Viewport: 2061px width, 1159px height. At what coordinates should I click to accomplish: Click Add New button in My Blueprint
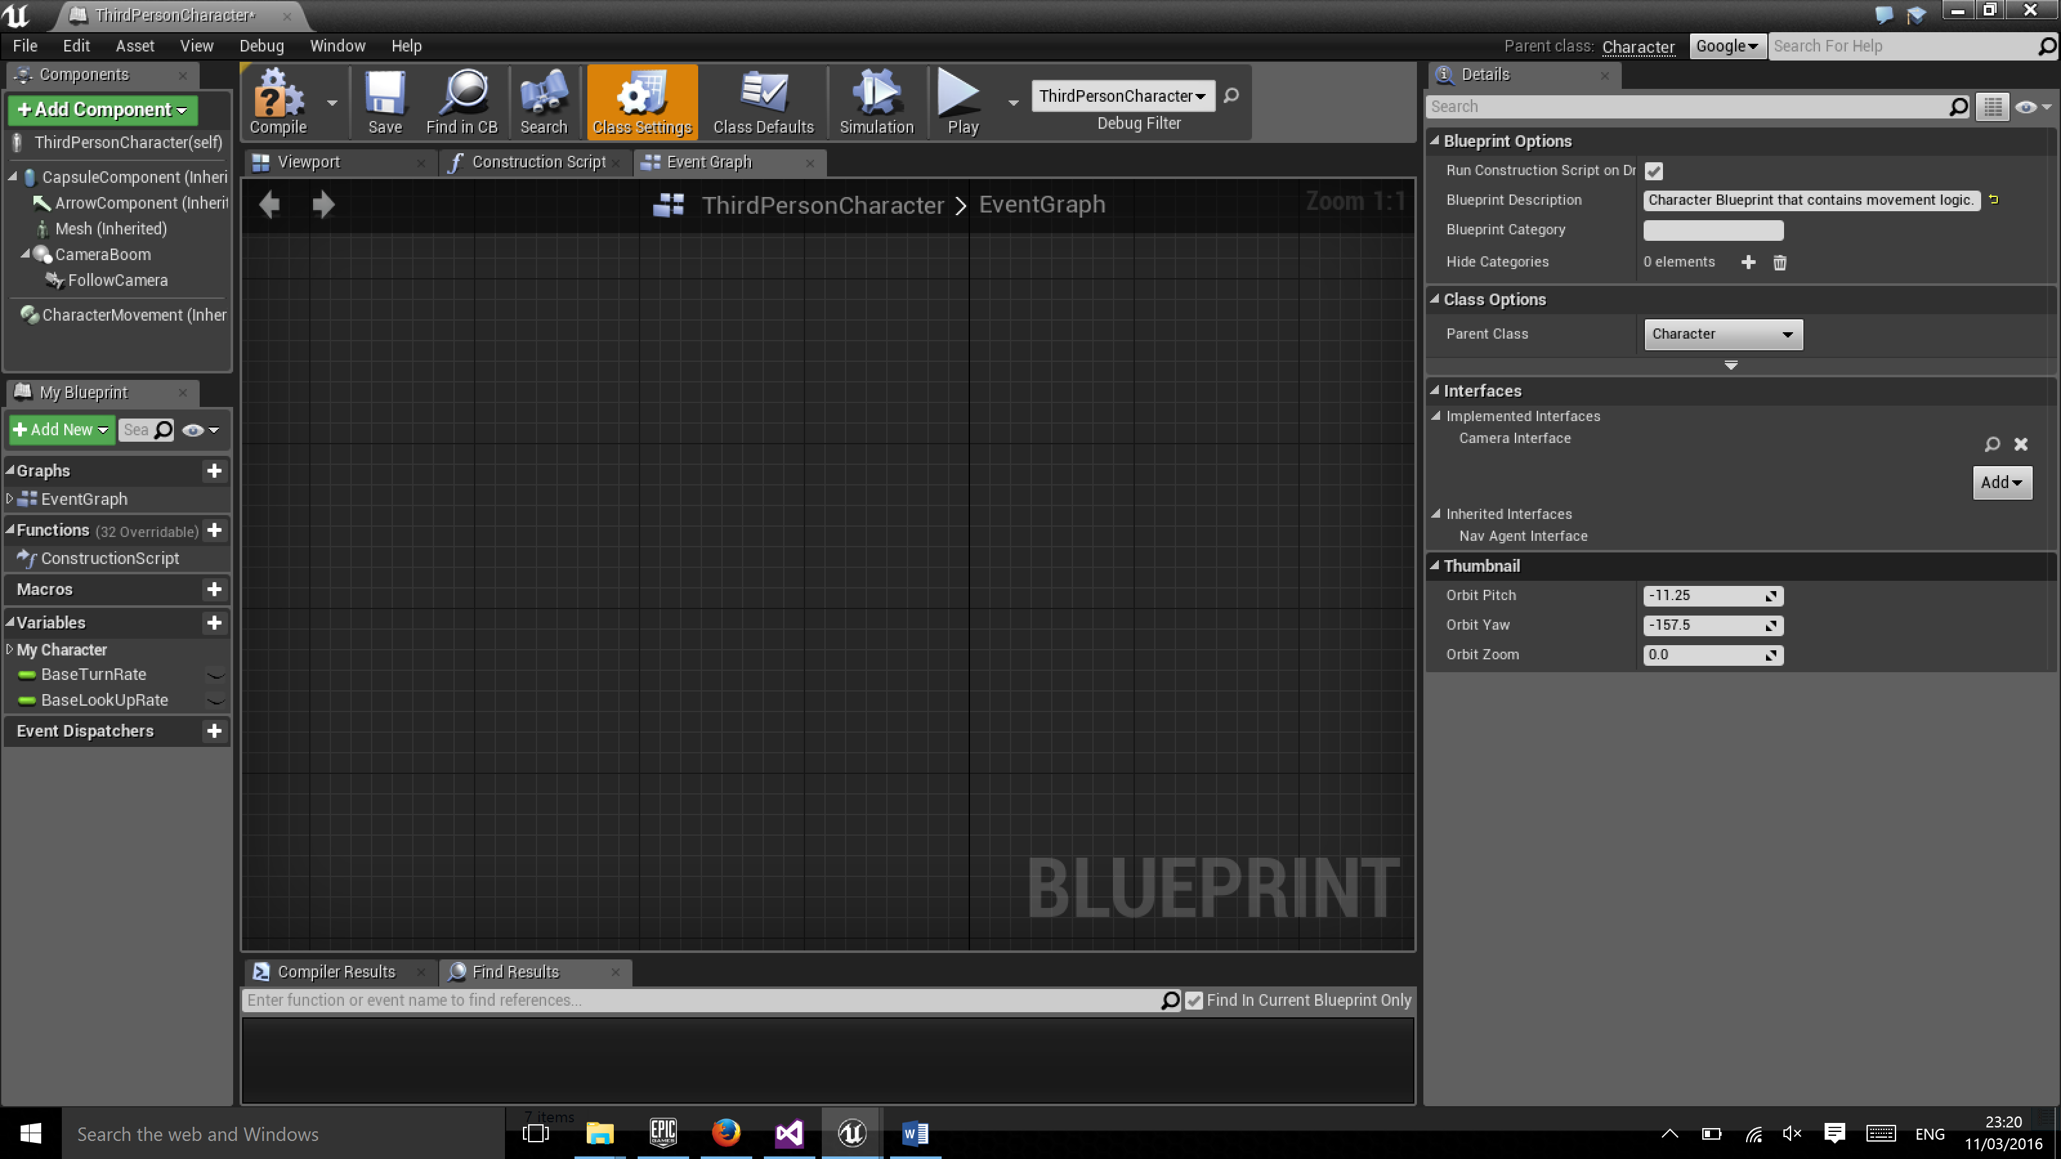point(62,430)
